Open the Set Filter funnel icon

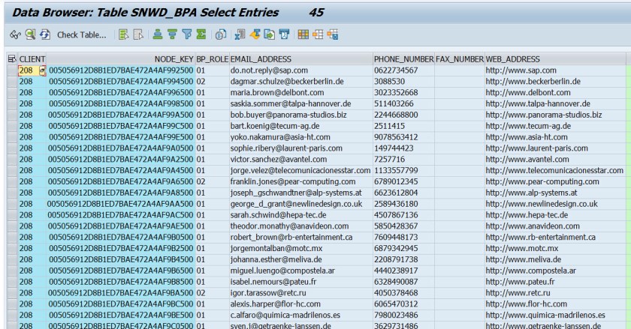(x=187, y=34)
